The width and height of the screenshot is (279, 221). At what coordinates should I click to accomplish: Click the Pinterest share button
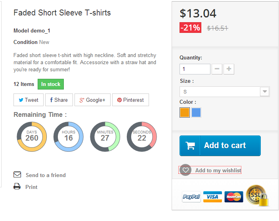(x=130, y=100)
